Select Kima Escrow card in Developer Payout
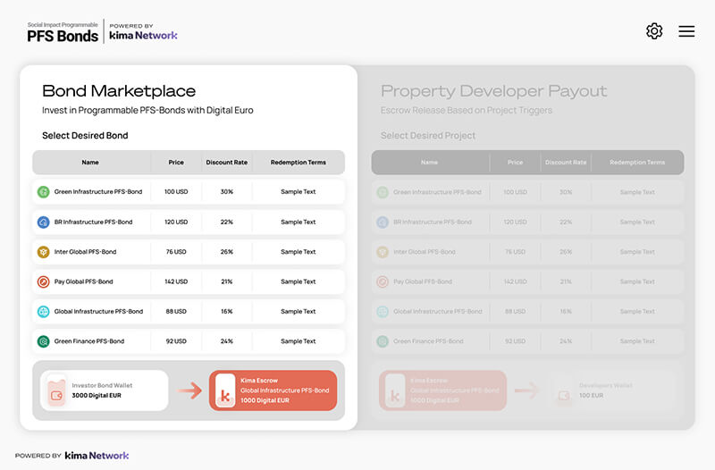Screen dimensions: 715x470 click(442, 390)
